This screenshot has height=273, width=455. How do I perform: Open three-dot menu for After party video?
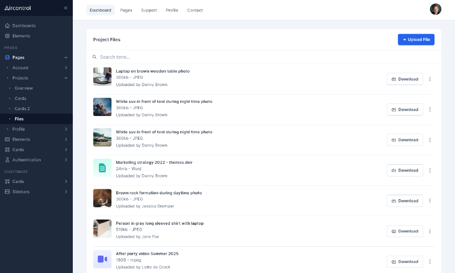tap(430, 262)
